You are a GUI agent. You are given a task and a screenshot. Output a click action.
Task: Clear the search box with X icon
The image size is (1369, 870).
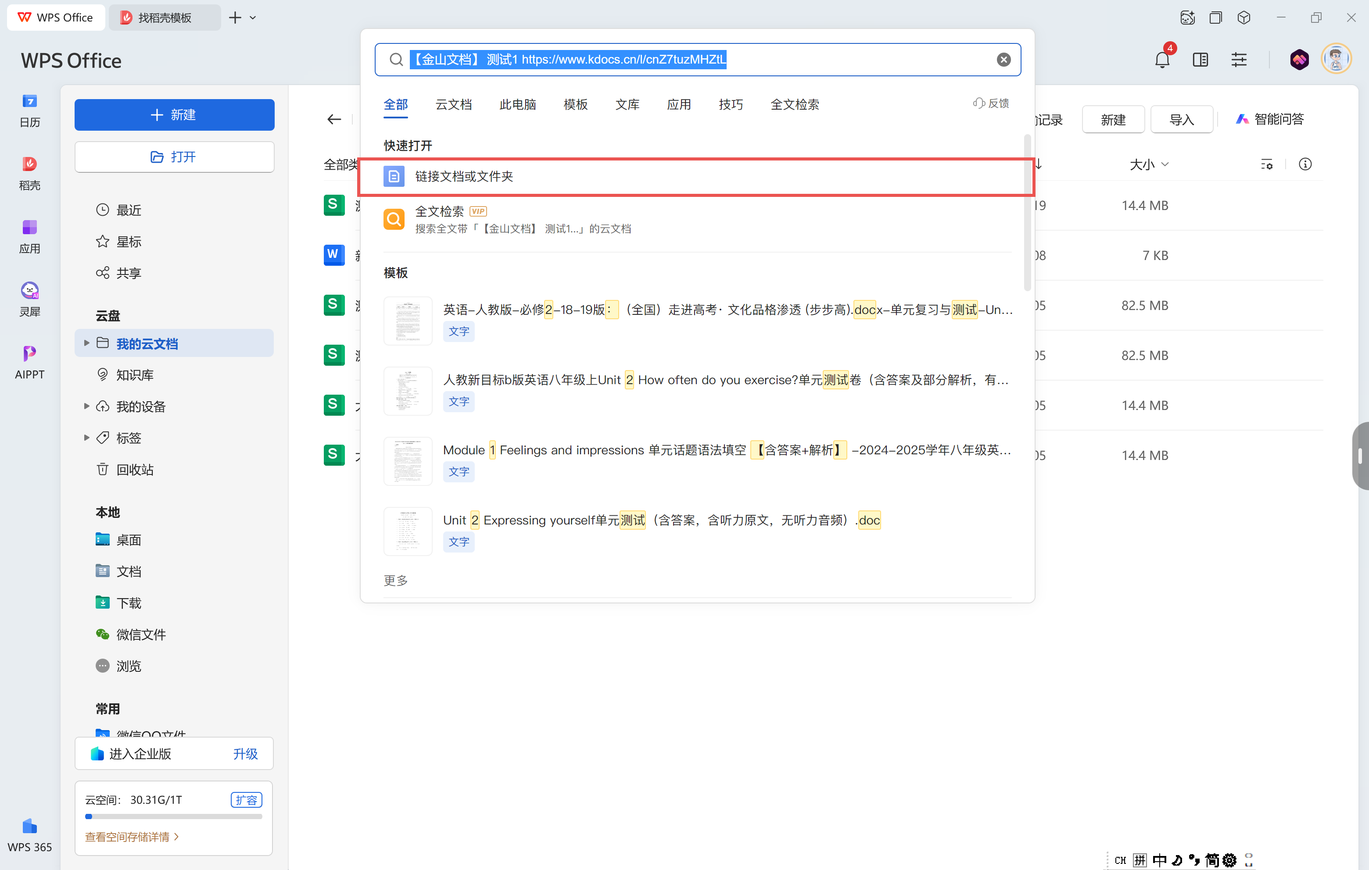tap(1003, 60)
